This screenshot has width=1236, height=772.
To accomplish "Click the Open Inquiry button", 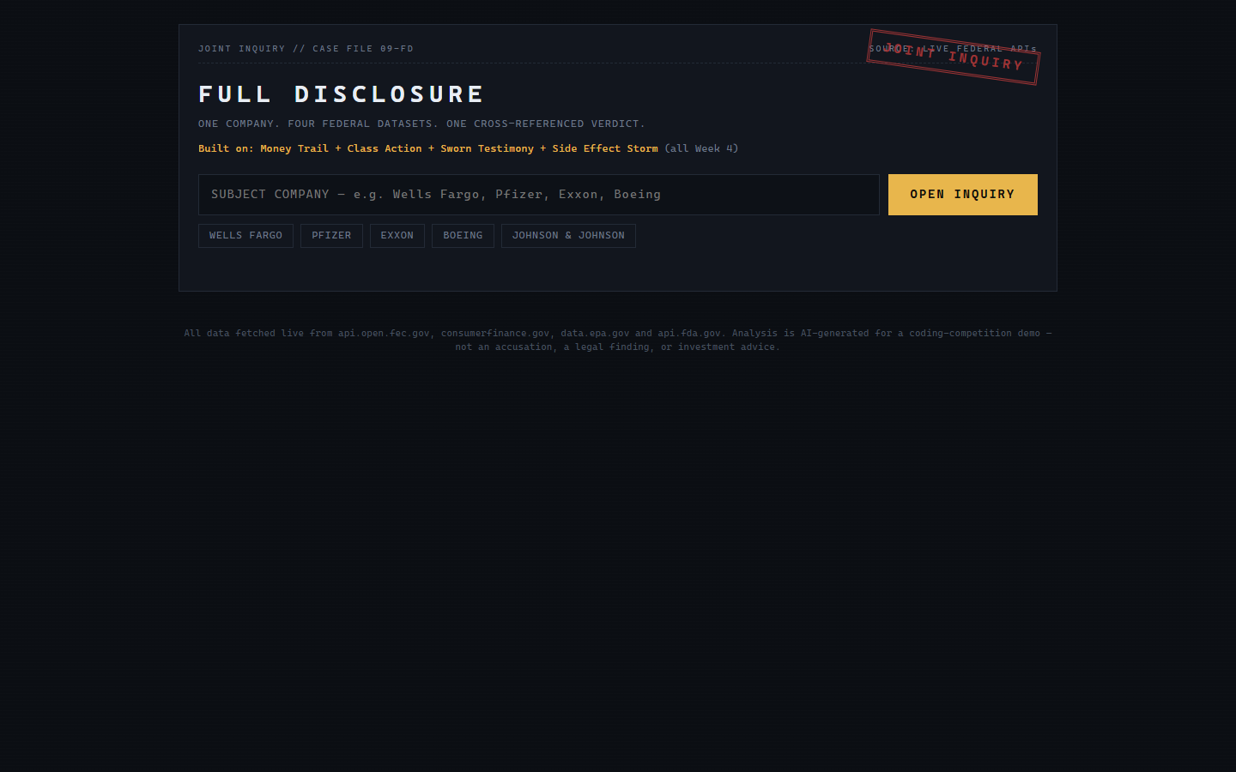I will point(963,195).
